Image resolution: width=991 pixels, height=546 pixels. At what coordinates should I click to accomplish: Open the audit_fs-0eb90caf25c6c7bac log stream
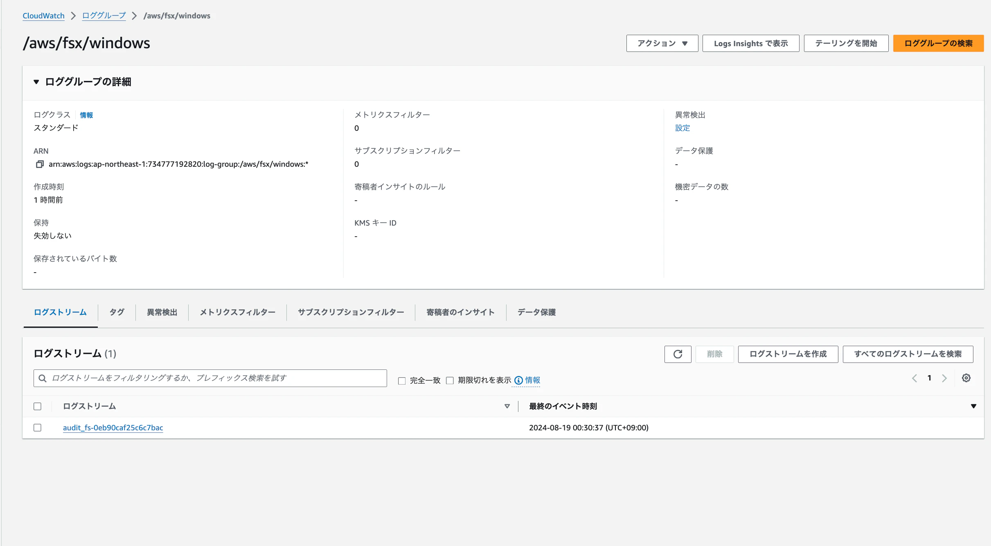[113, 427]
